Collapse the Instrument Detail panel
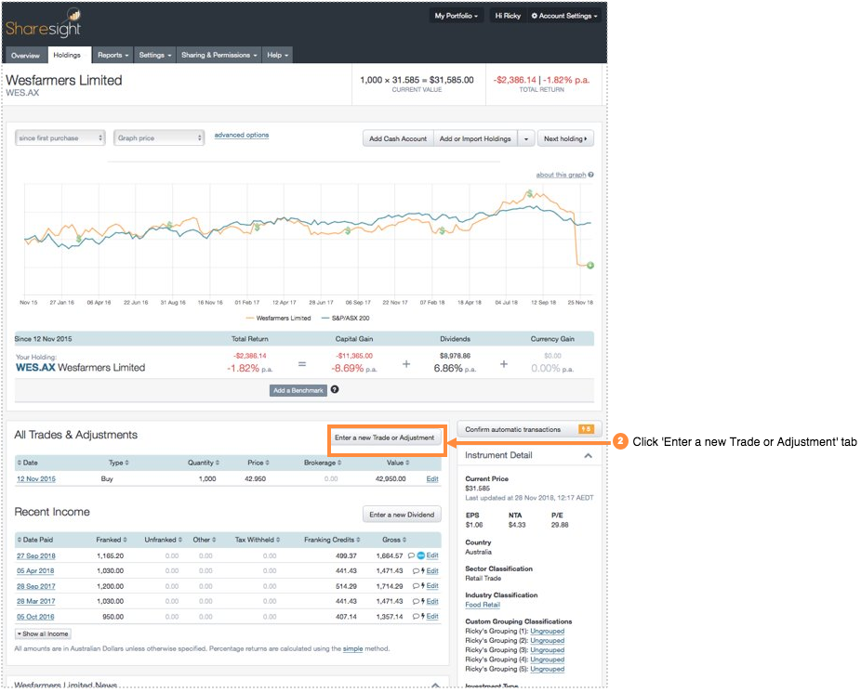Viewport: 861px width, 692px height. (x=588, y=456)
